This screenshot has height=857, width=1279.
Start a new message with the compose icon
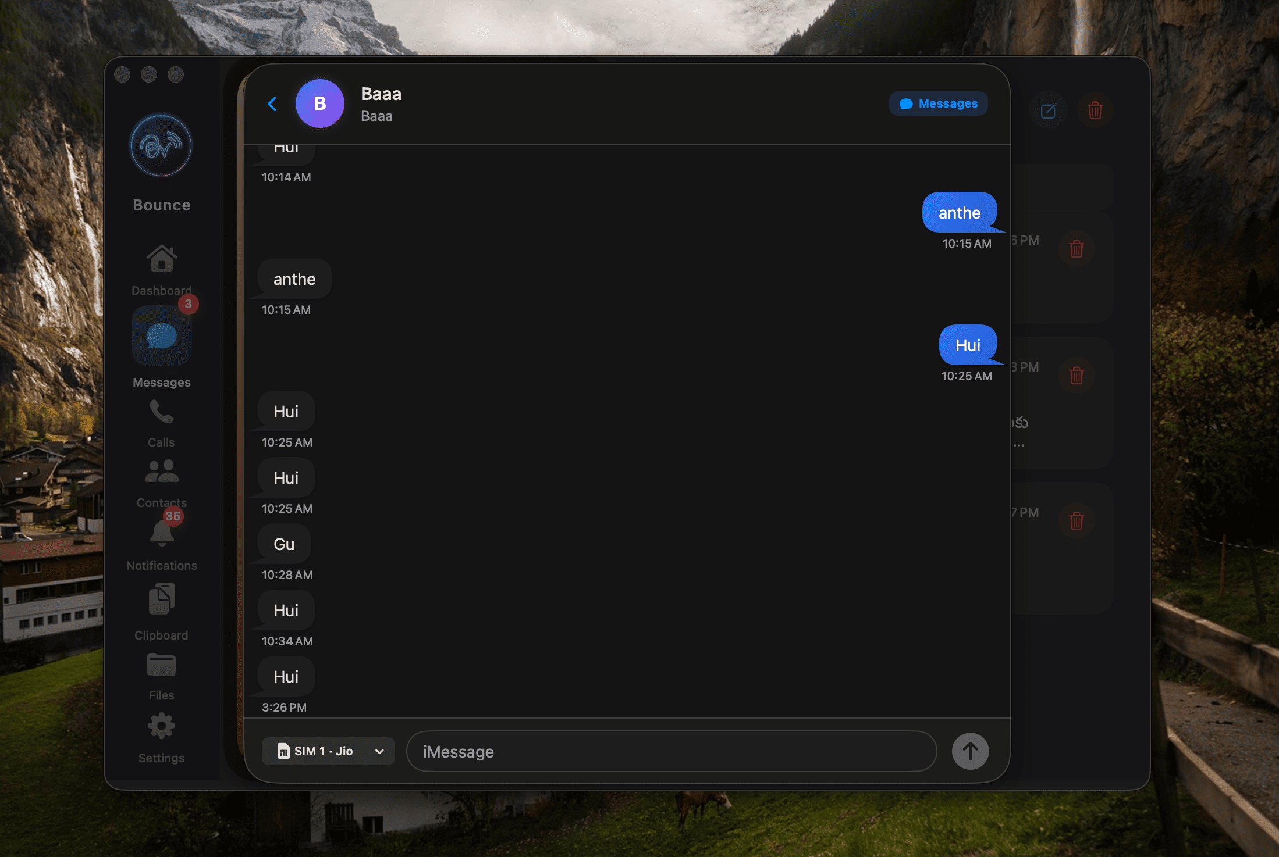1049,110
